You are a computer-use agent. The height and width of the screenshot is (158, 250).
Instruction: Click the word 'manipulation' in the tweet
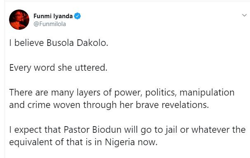(207, 93)
